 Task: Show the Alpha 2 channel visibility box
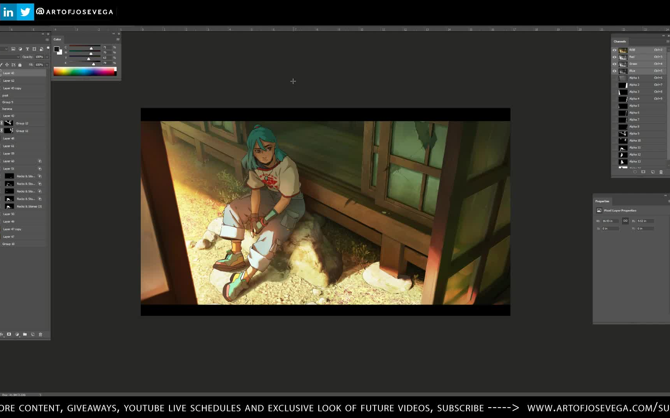pos(614,85)
